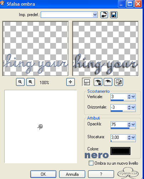Click the proof eye icon
The image size is (144, 179).
pos(108,82)
